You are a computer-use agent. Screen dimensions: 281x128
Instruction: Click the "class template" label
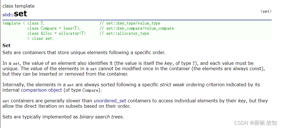pyautogui.click(x=18, y=6)
